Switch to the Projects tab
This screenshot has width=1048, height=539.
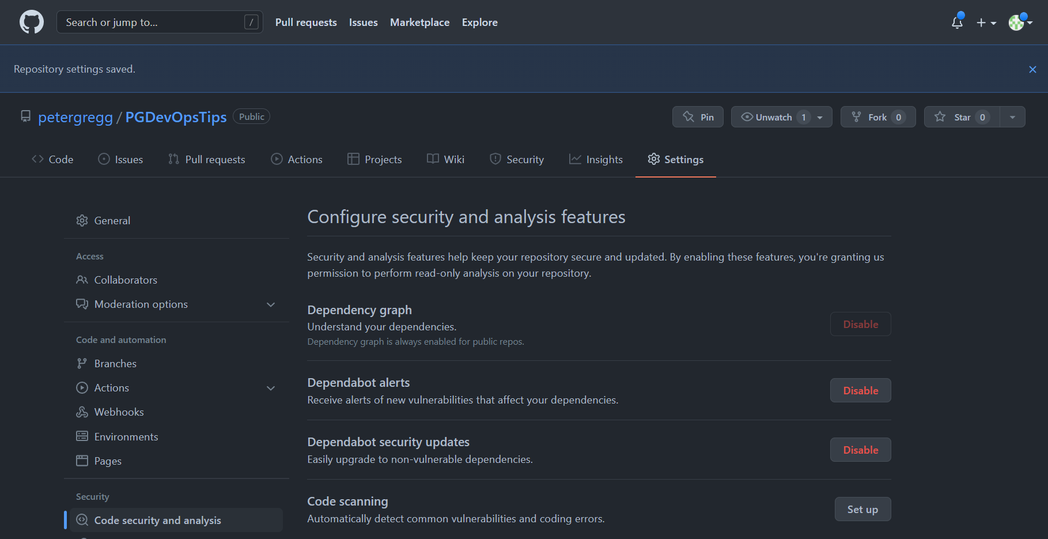pos(374,160)
